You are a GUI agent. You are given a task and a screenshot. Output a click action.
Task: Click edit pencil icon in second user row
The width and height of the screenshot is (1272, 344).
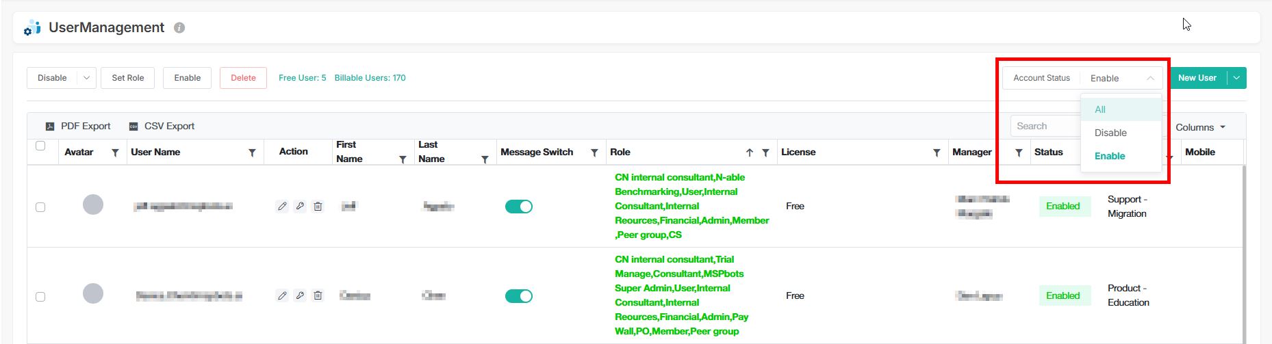(x=282, y=295)
